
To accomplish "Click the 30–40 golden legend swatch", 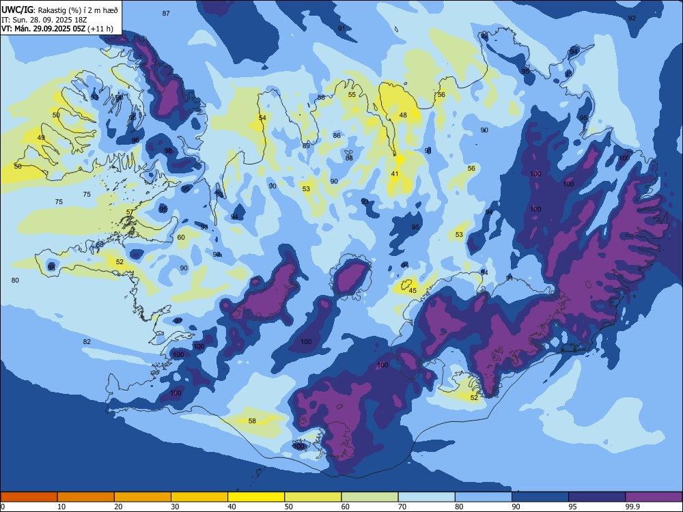I will pos(199,497).
